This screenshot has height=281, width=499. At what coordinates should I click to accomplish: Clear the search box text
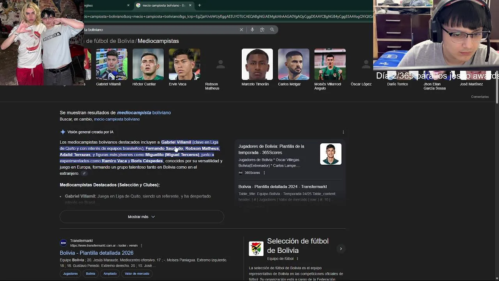(x=241, y=30)
